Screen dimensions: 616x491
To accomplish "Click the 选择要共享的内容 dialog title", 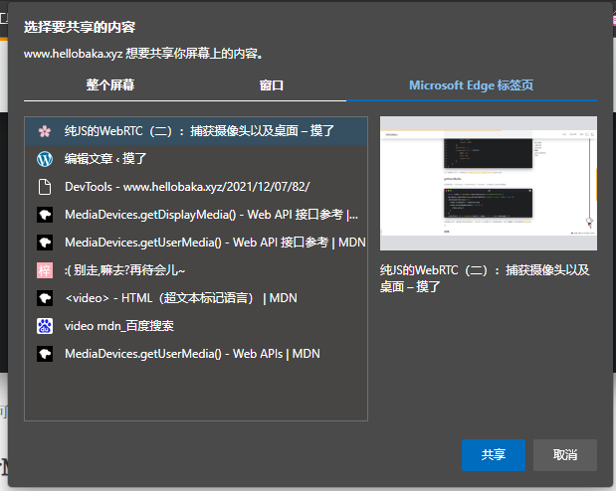I will (80, 27).
